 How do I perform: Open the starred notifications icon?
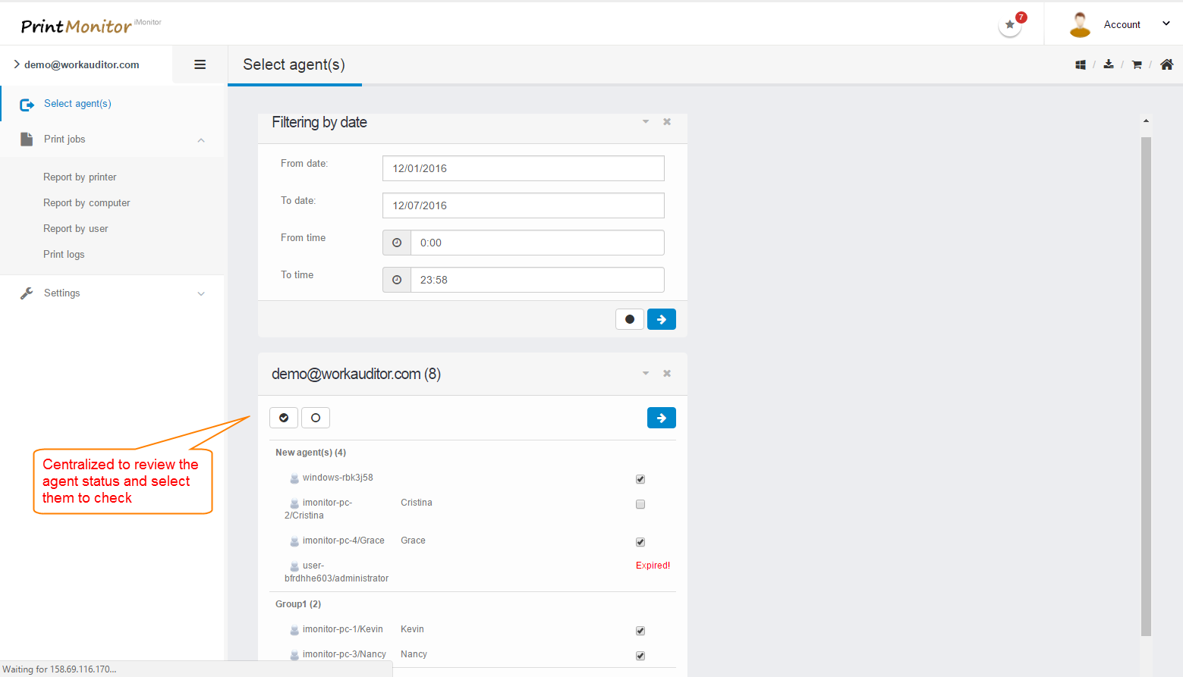coord(1010,25)
